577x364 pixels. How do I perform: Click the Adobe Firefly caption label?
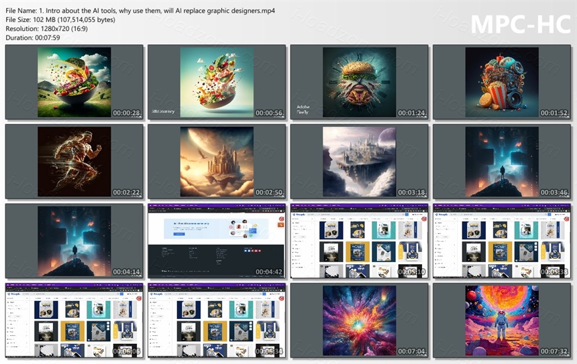click(303, 109)
